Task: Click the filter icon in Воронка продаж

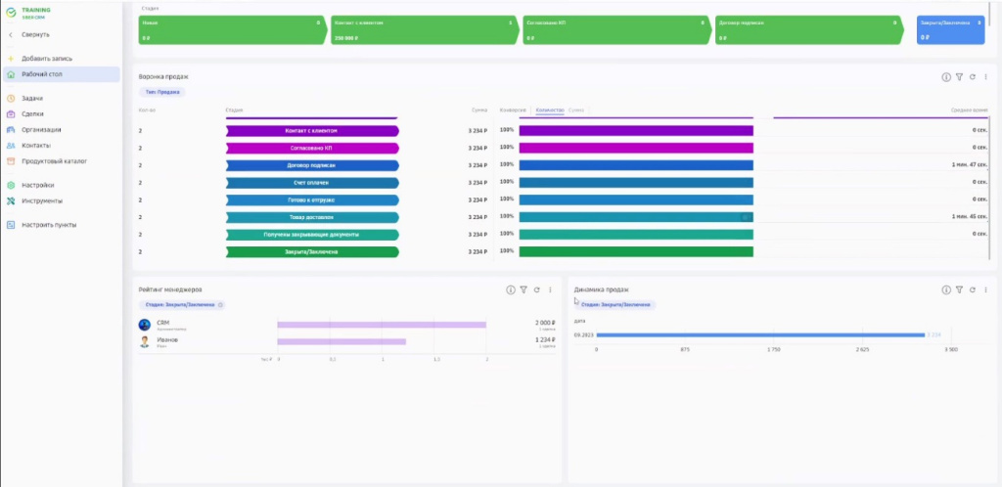Action: pos(959,77)
